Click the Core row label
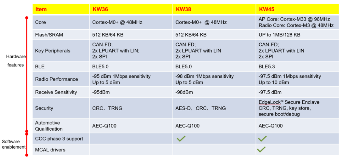 (40, 22)
